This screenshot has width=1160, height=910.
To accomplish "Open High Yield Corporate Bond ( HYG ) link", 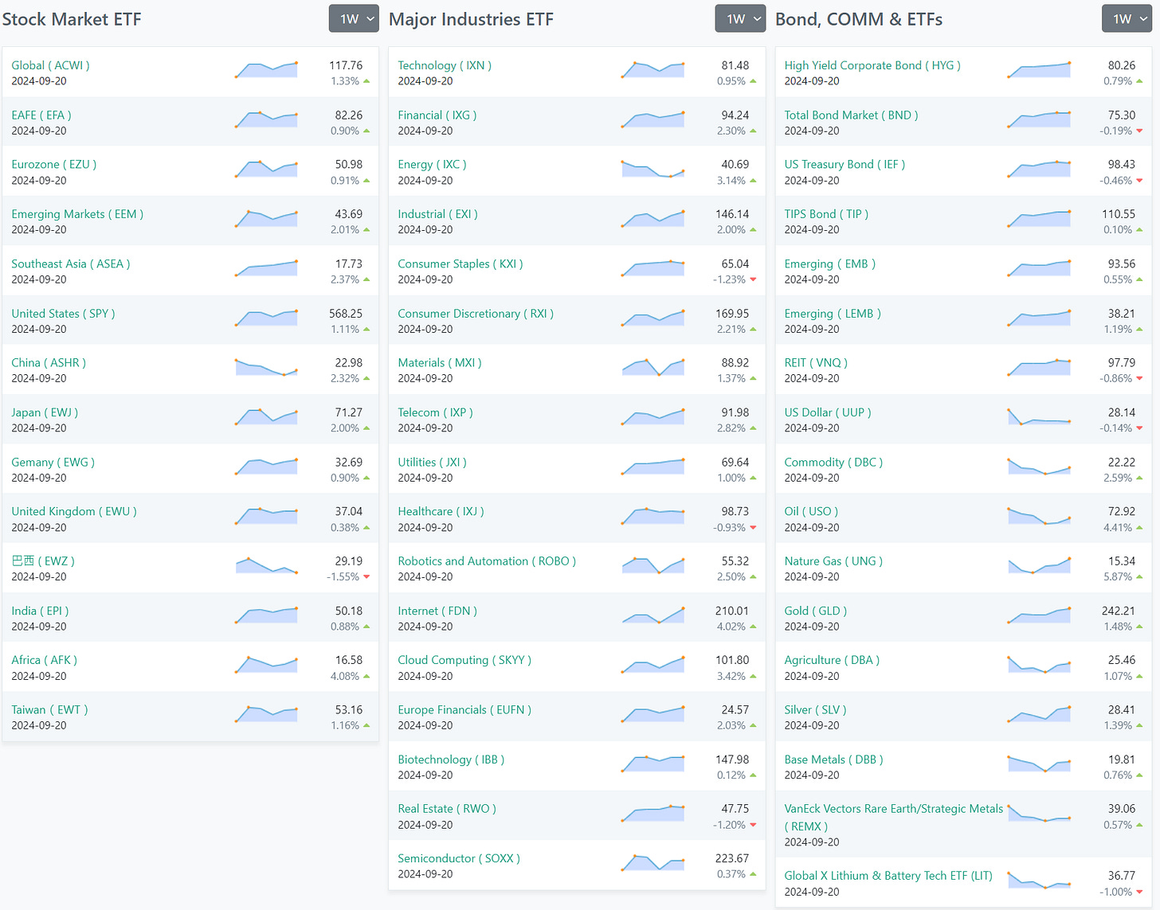I will tap(872, 65).
